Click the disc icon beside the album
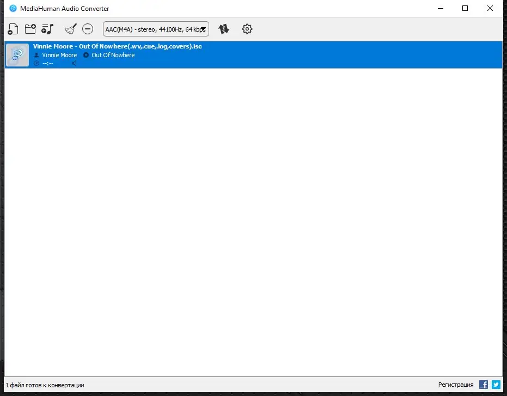The image size is (507, 396). click(x=86, y=55)
